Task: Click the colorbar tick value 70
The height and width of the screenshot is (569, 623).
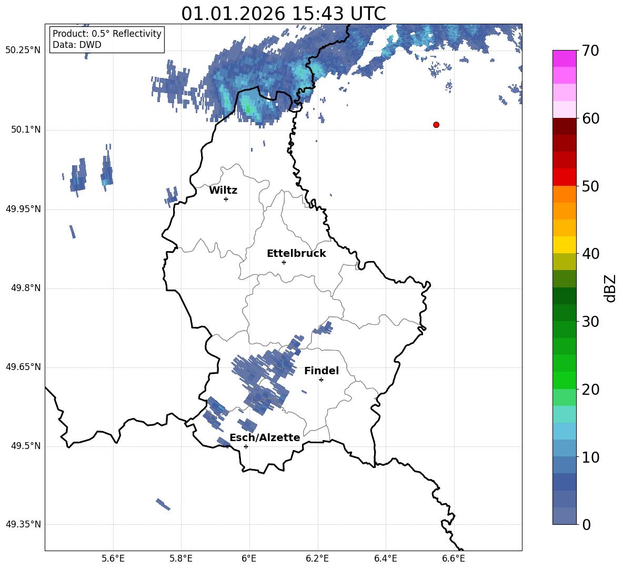Action: click(590, 51)
